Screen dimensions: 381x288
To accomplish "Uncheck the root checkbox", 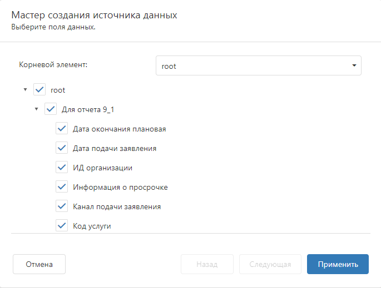I will coord(39,90).
